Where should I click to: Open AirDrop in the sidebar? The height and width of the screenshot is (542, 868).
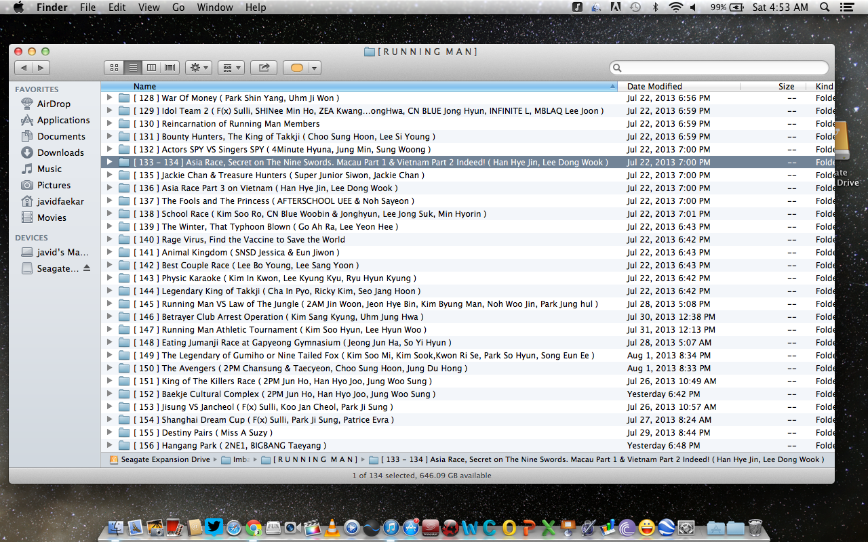[54, 104]
